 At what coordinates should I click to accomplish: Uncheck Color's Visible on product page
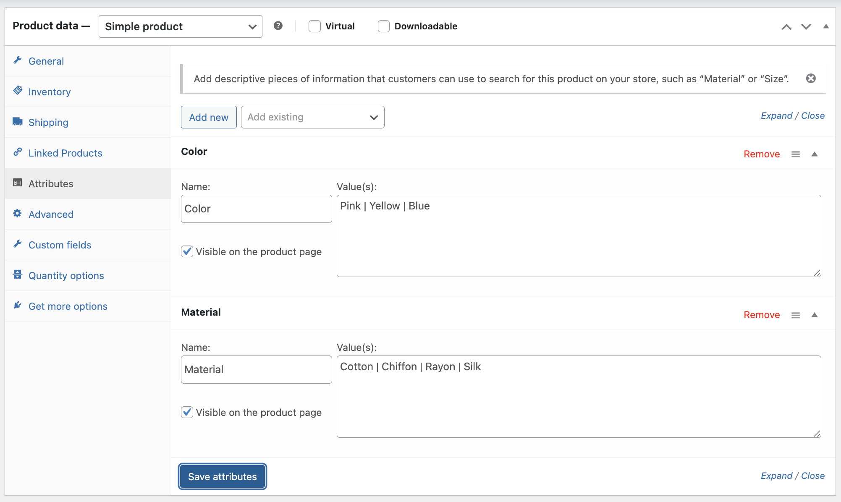(187, 251)
